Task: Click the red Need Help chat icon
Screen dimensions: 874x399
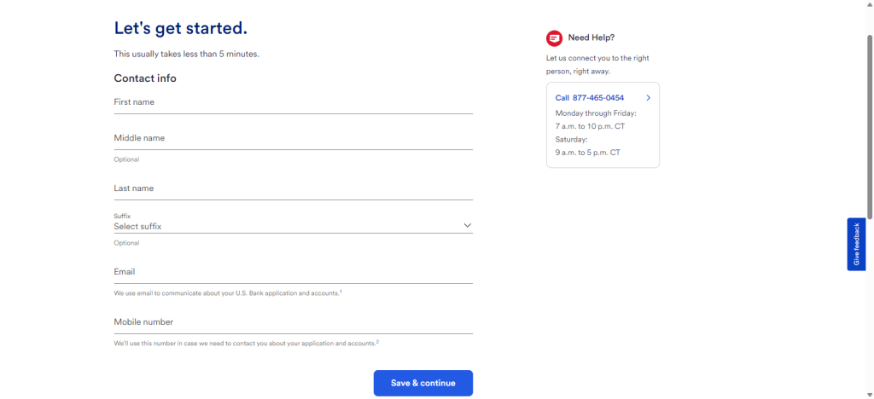Action: pos(554,38)
